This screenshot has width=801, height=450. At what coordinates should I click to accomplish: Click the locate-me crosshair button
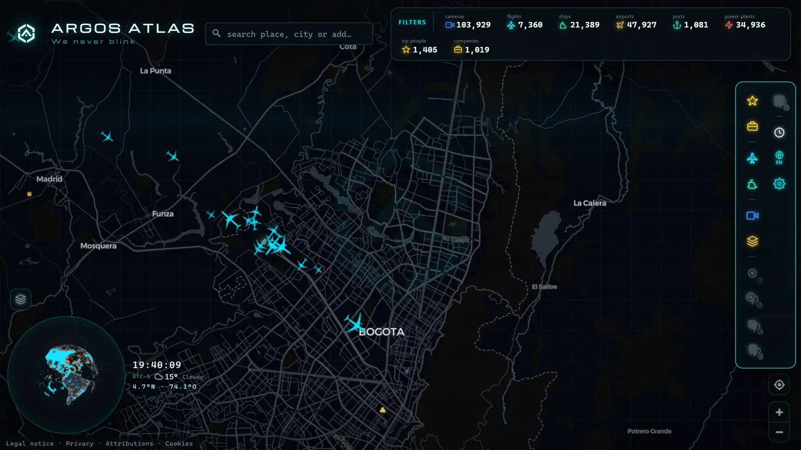tap(779, 385)
